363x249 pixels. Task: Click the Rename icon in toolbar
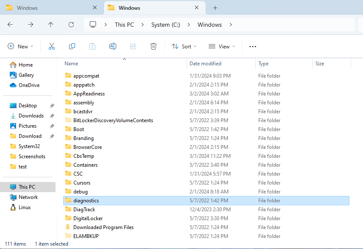coord(113,46)
